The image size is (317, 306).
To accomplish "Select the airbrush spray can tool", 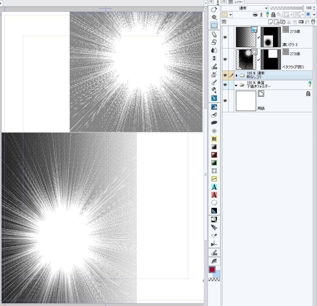I will (x=214, y=75).
